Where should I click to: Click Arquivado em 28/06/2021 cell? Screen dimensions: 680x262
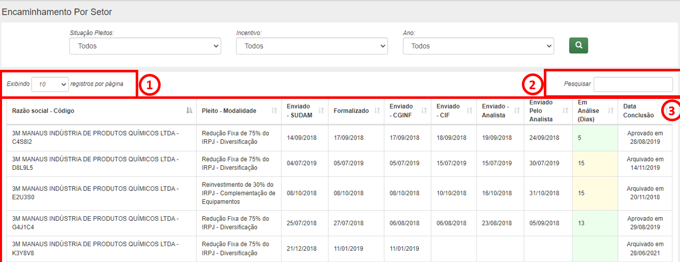tap(645, 249)
